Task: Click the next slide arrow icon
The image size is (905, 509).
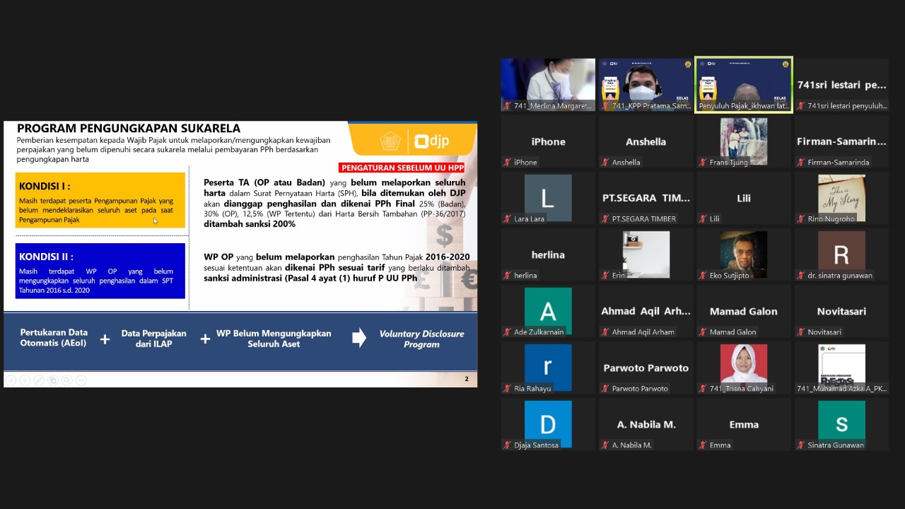Action: tap(25, 380)
